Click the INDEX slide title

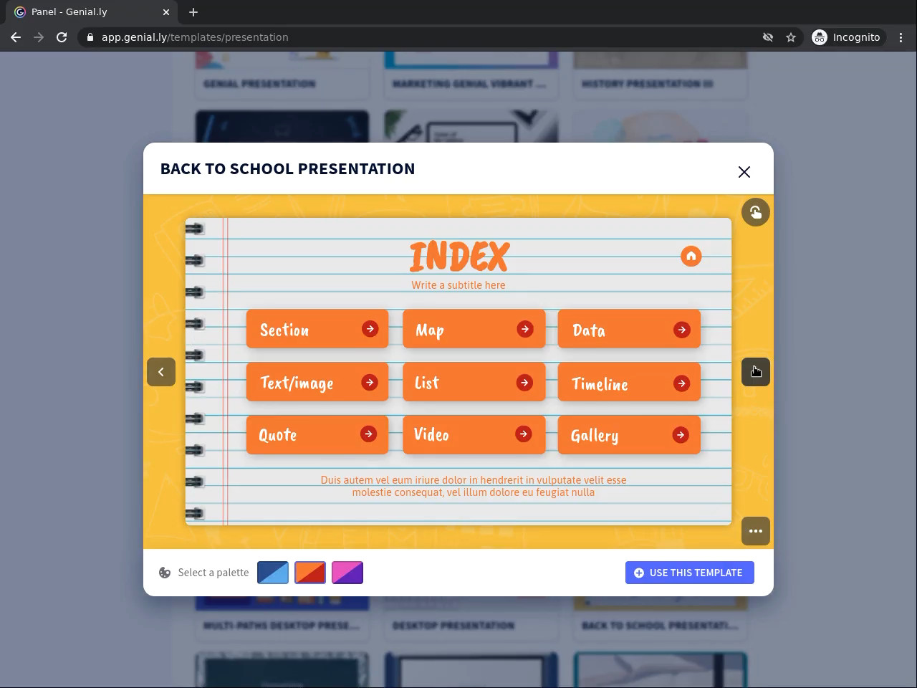(x=459, y=257)
